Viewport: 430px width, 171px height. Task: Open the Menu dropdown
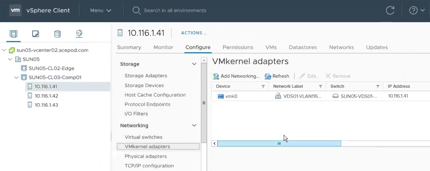point(101,11)
